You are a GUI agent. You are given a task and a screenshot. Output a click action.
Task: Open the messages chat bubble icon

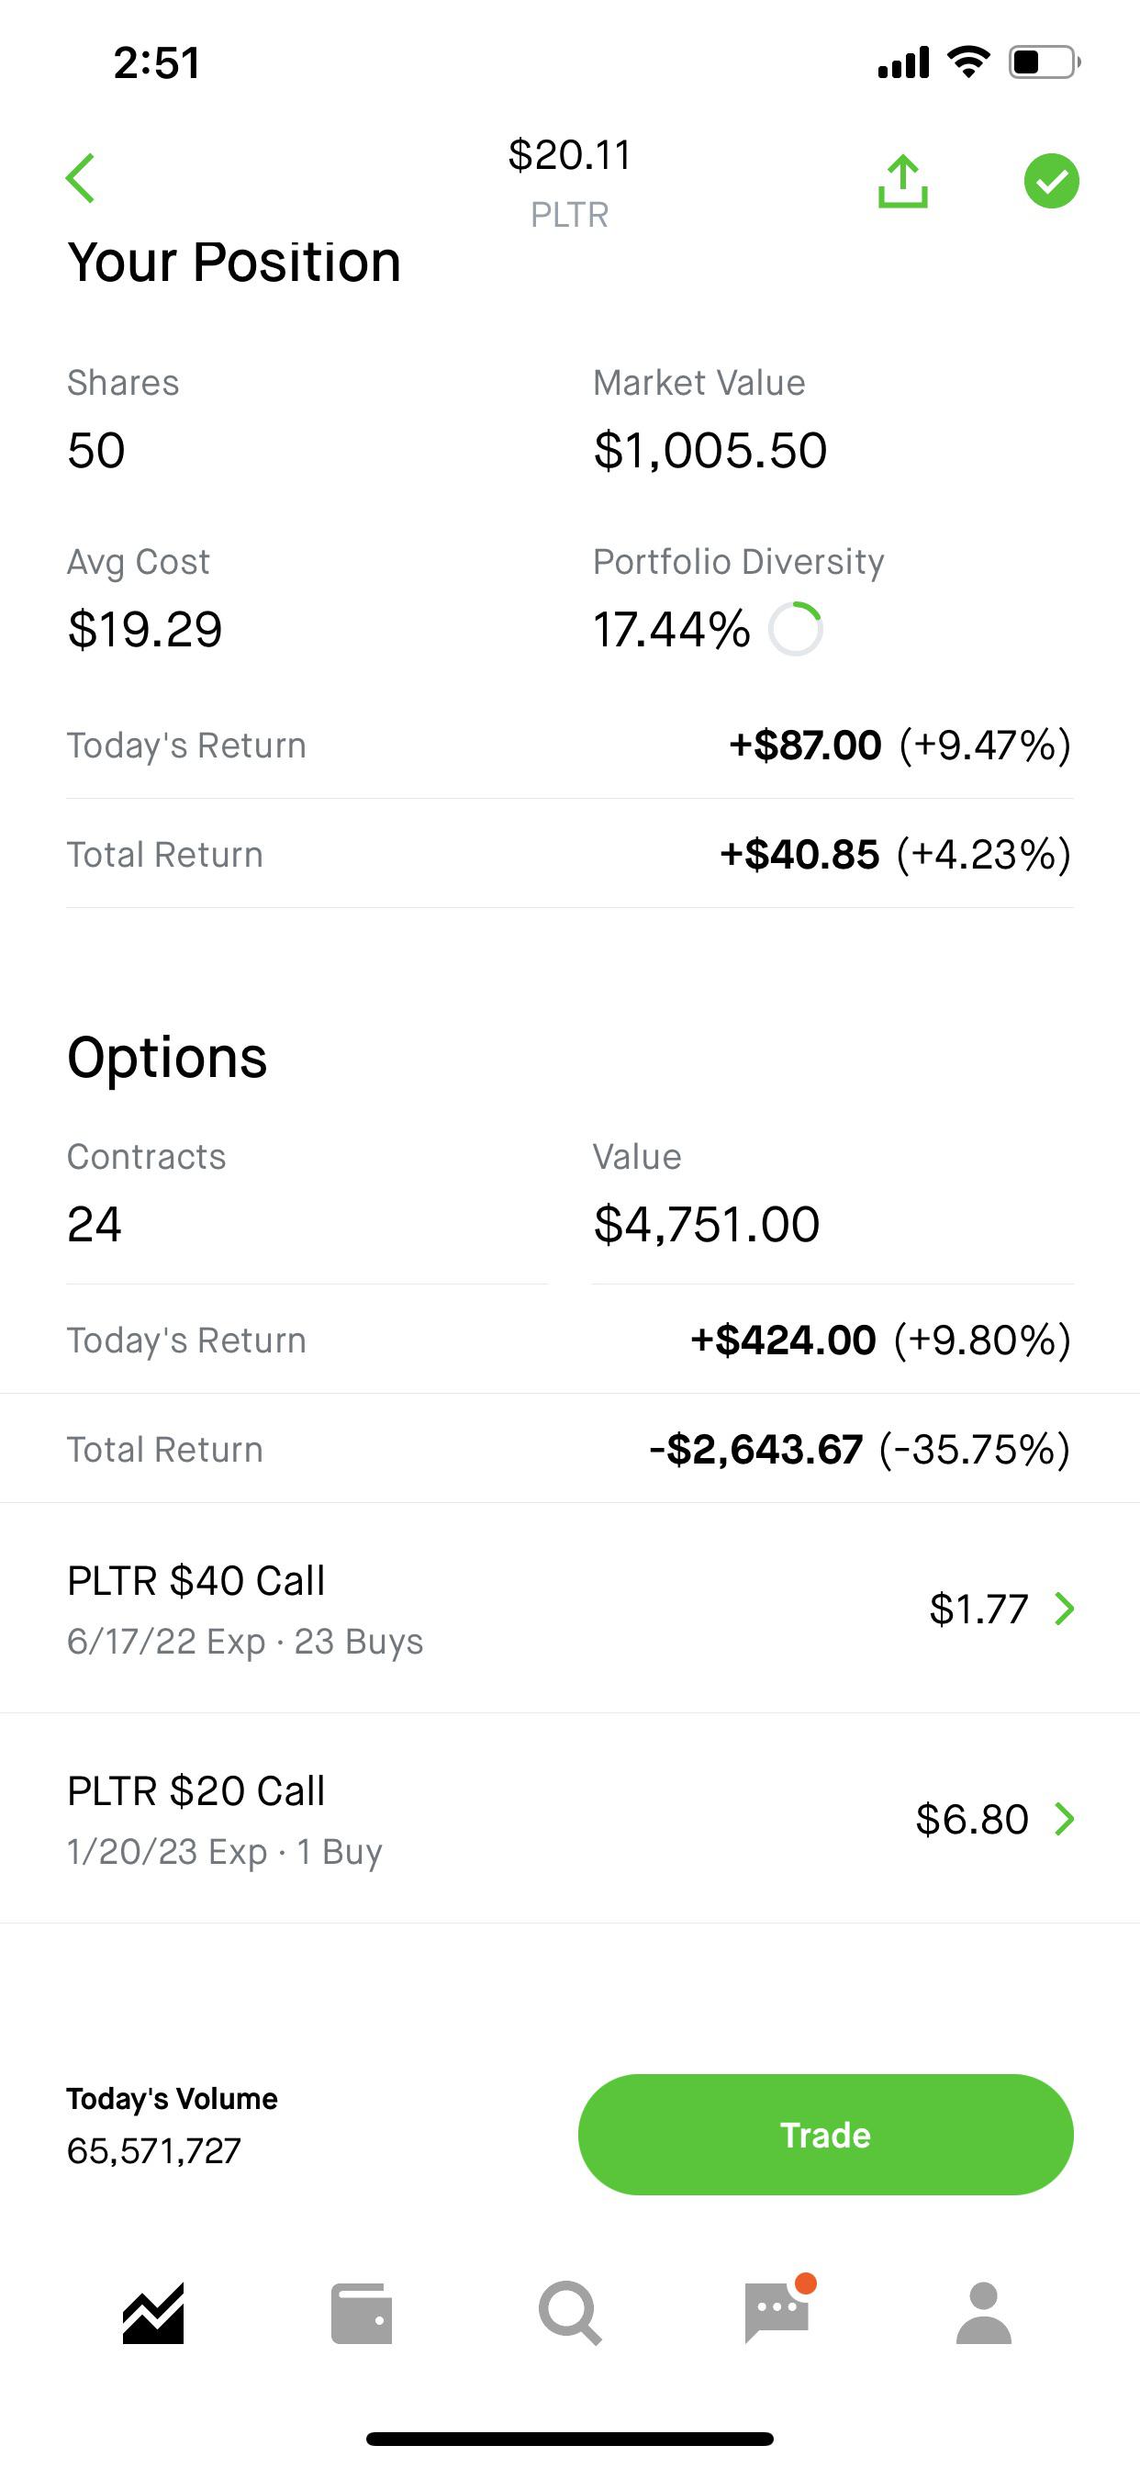point(777,2312)
